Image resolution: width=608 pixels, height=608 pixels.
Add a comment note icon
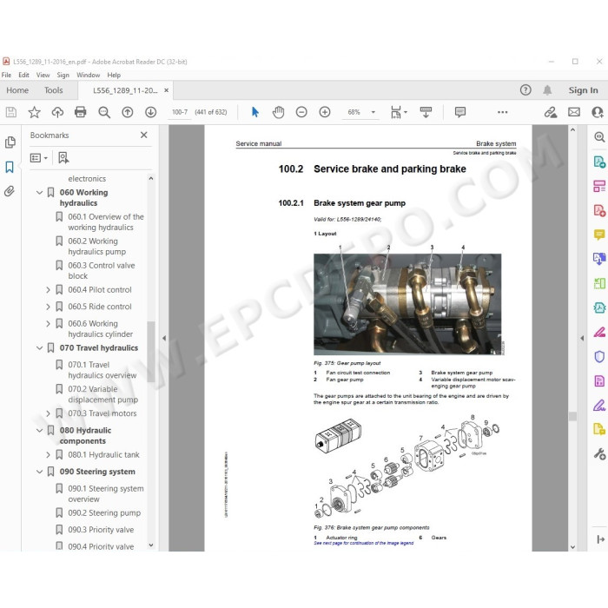pos(459,112)
